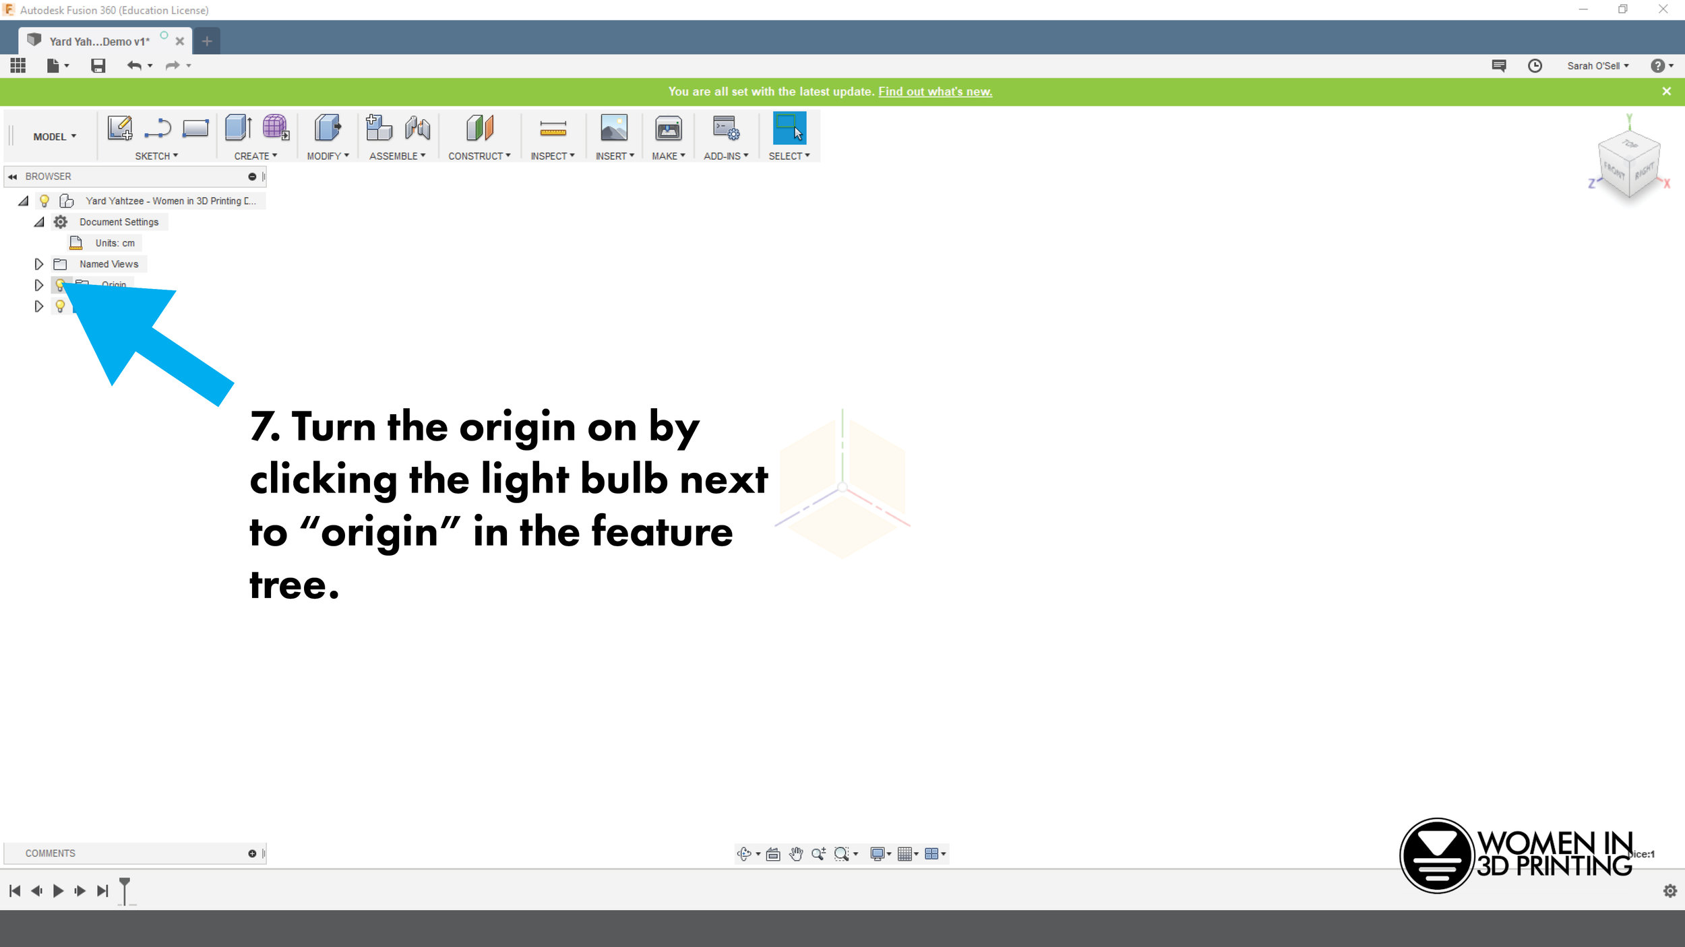The image size is (1685, 947).
Task: Open the job status clock icon
Action: (1535, 65)
